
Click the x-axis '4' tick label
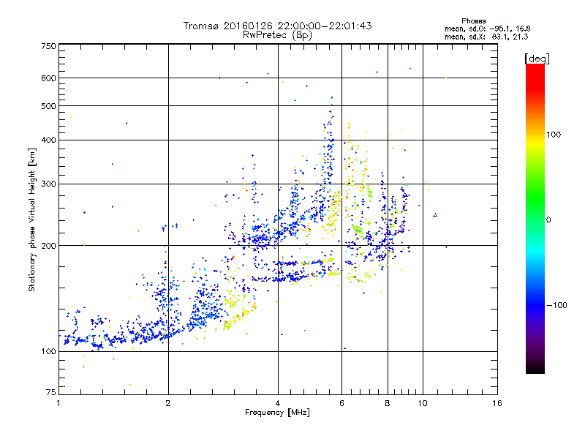(x=278, y=403)
